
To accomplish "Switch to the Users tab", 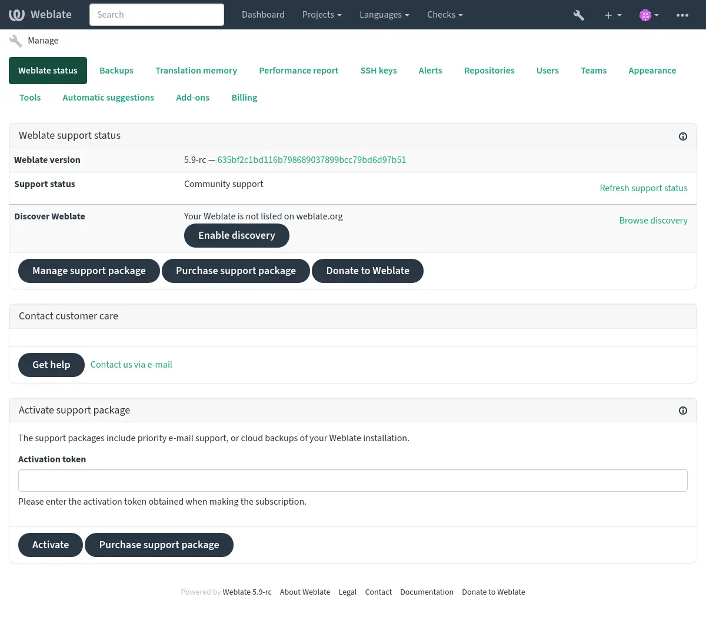I will click(548, 71).
